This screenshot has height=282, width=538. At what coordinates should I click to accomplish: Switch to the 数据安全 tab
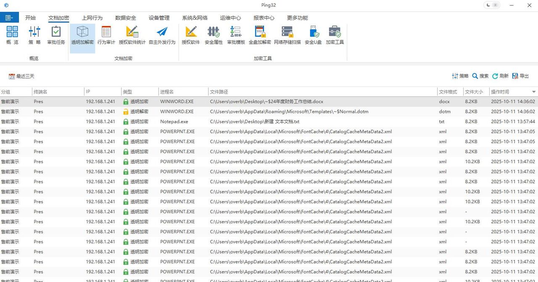pos(125,18)
